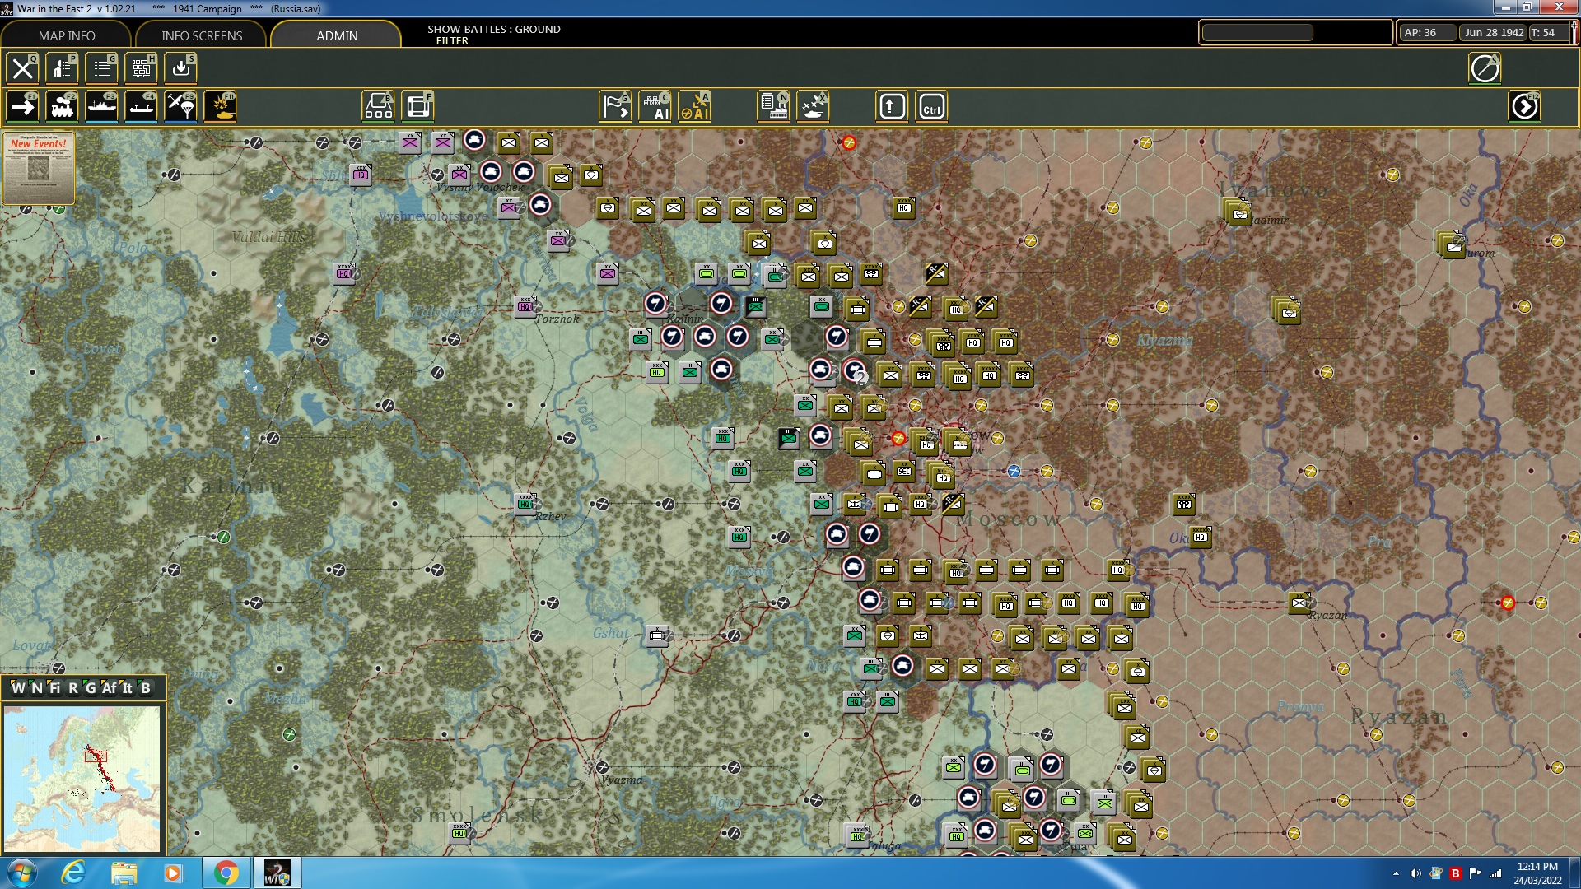The width and height of the screenshot is (1581, 889).
Task: Click the Jun 28 1942 date display
Action: pos(1494,33)
